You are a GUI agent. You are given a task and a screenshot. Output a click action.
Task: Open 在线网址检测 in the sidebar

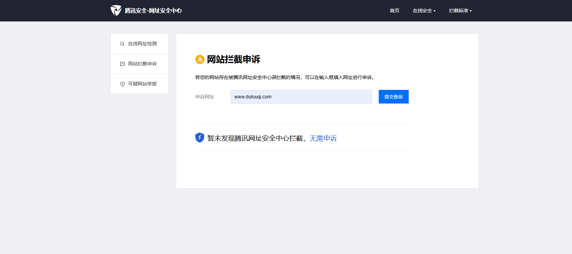(139, 44)
